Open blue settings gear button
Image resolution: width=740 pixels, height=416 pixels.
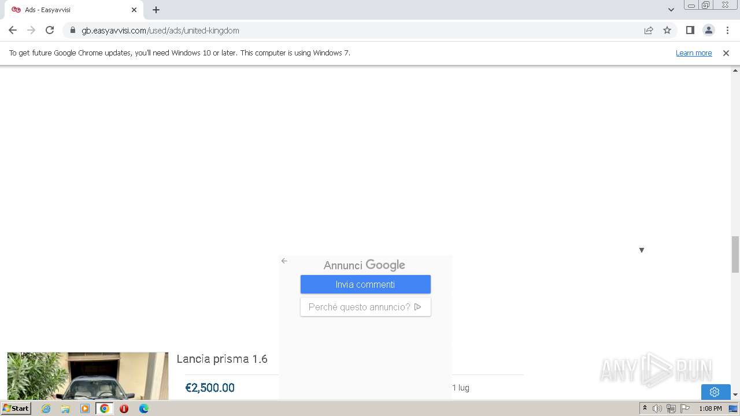click(x=715, y=392)
